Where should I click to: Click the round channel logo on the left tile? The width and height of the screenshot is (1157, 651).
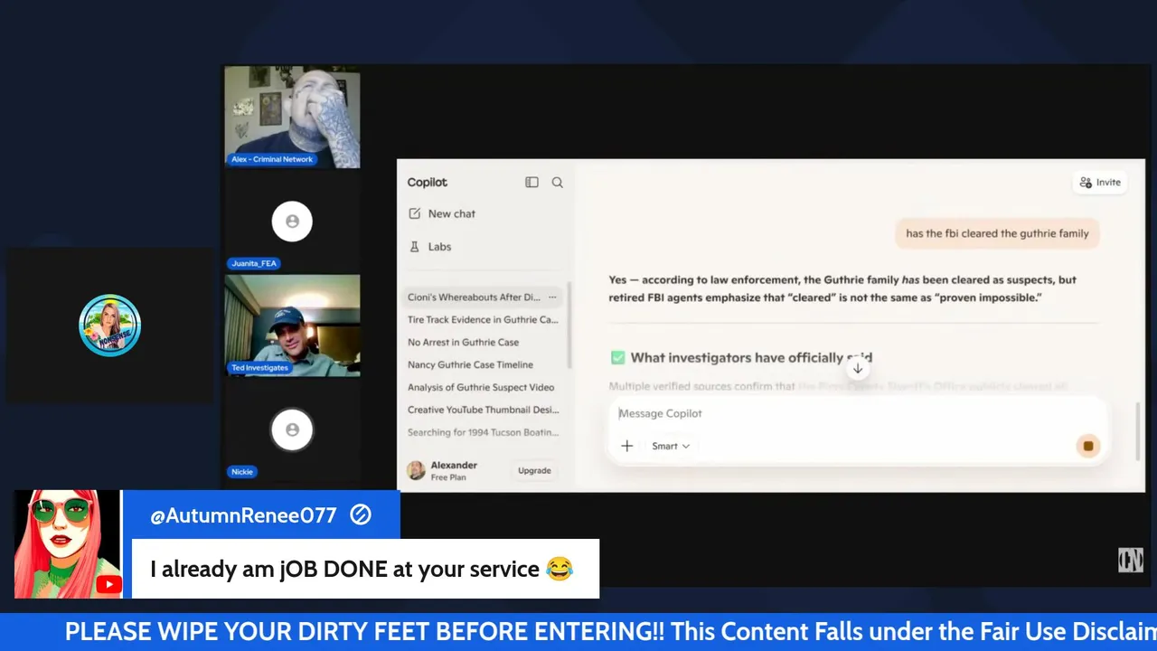pos(110,325)
